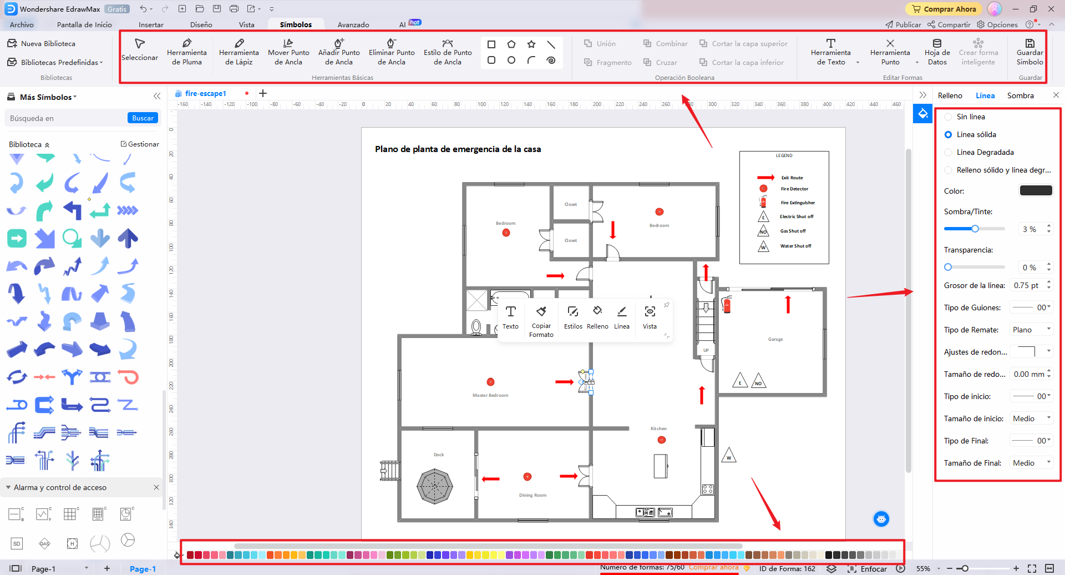Switch to the Sombra panel tab
This screenshot has height=575, width=1065.
pos(1020,95)
